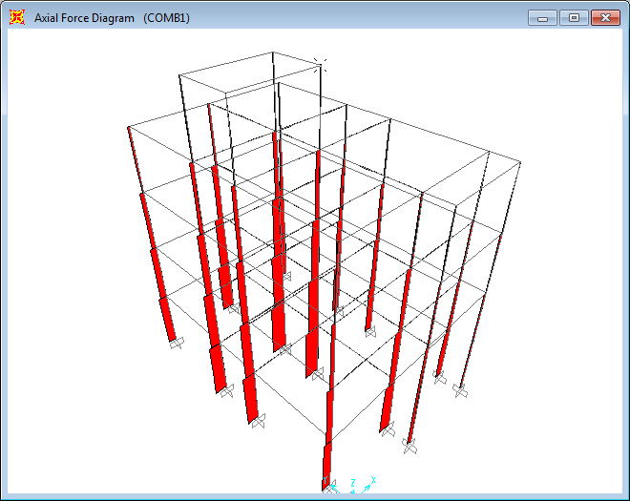630x501 pixels.
Task: Click the SAP2000 icon in title bar
Action: [x=16, y=17]
